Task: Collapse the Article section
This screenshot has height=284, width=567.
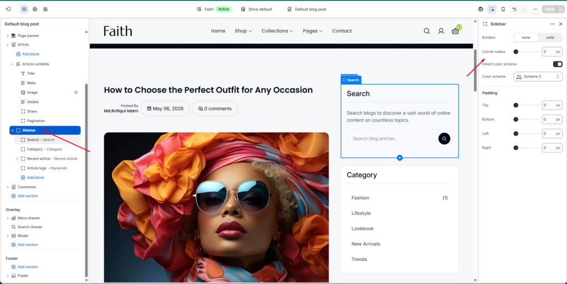Action: coord(8,45)
